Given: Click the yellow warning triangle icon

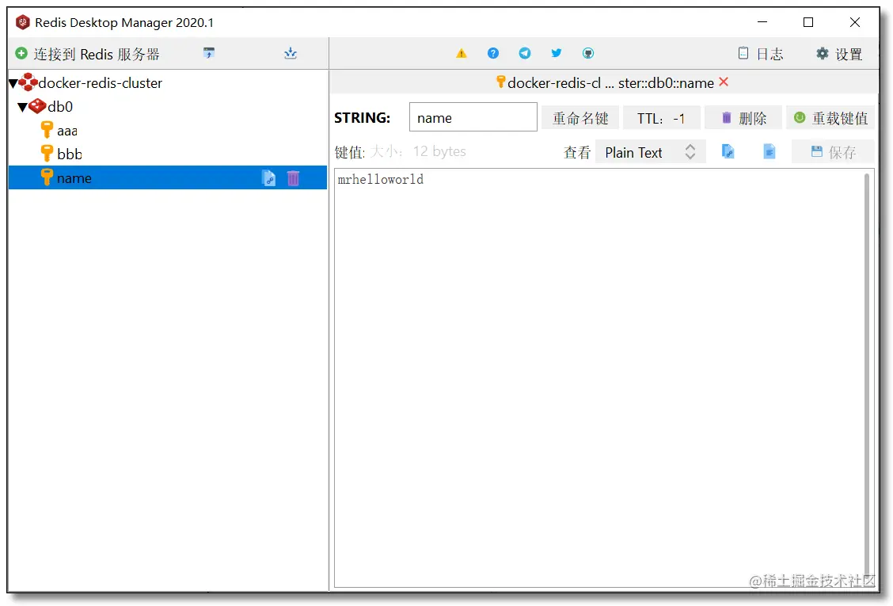Looking at the screenshot, I should (x=462, y=54).
